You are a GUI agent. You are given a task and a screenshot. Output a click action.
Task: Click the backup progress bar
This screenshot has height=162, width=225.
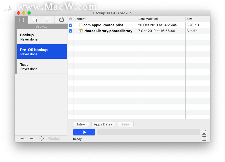coord(148,132)
